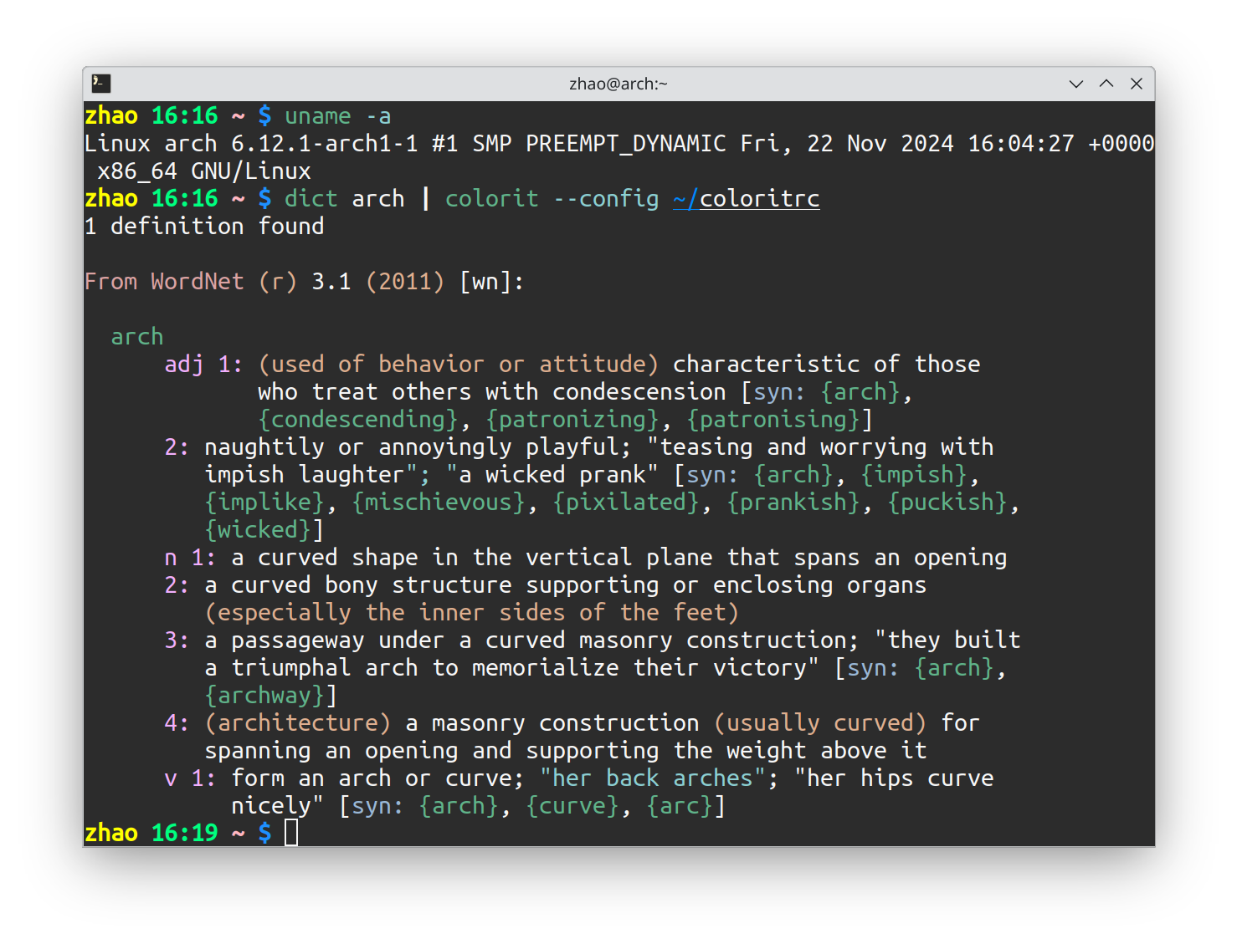1237x944 pixels.
Task: Click the '{impish}' synonym
Action: (x=914, y=474)
